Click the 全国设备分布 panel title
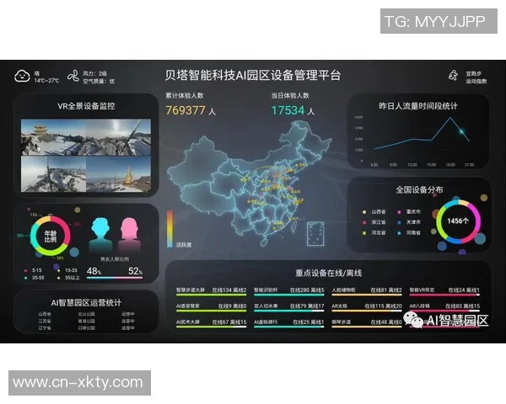 tap(419, 189)
